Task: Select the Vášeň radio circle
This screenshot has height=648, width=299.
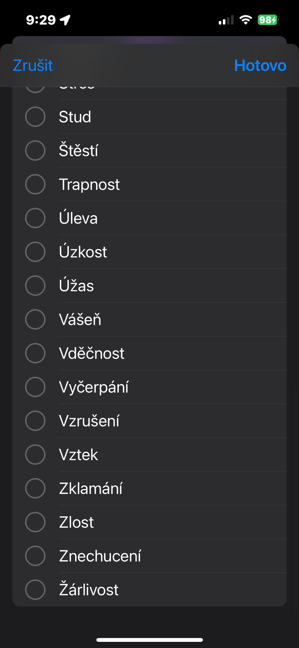Action: pyautogui.click(x=35, y=319)
